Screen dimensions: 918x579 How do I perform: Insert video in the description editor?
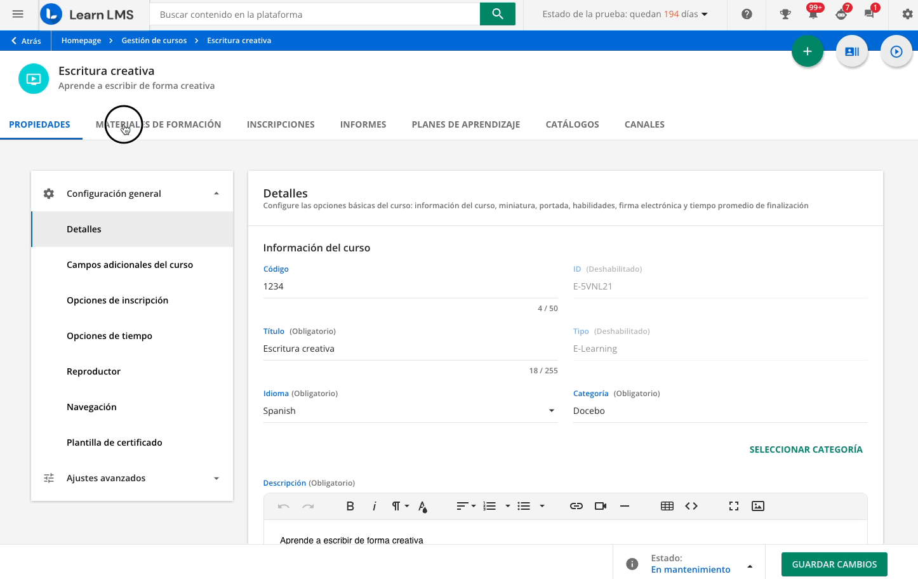[601, 506]
